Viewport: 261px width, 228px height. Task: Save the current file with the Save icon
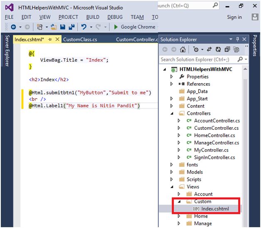(x=63, y=27)
